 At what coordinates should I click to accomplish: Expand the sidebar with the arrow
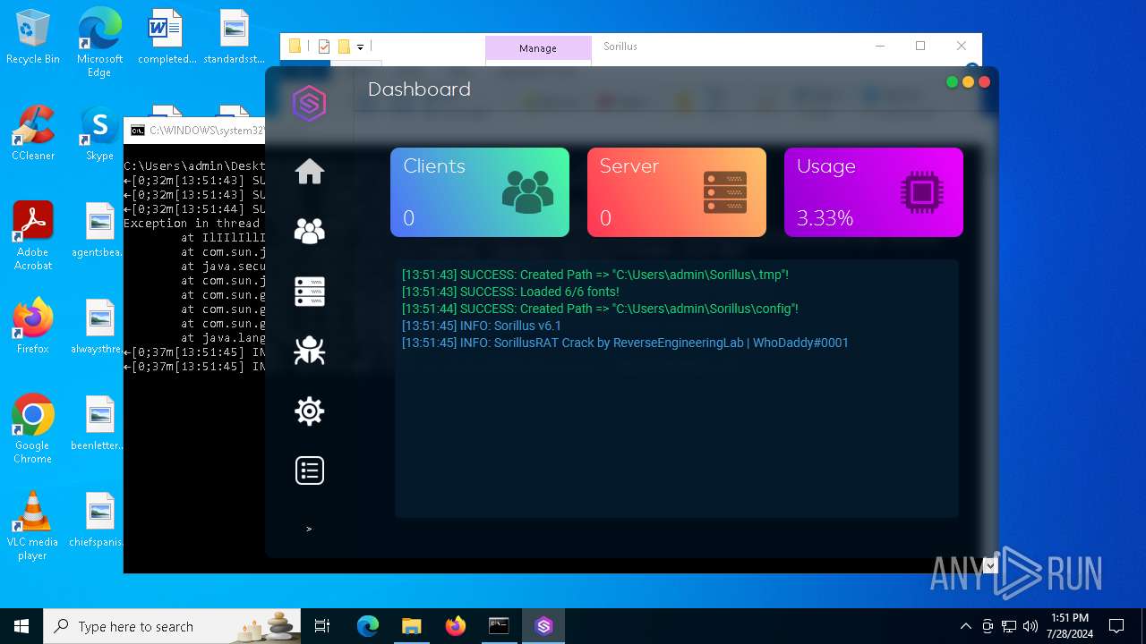tap(309, 529)
